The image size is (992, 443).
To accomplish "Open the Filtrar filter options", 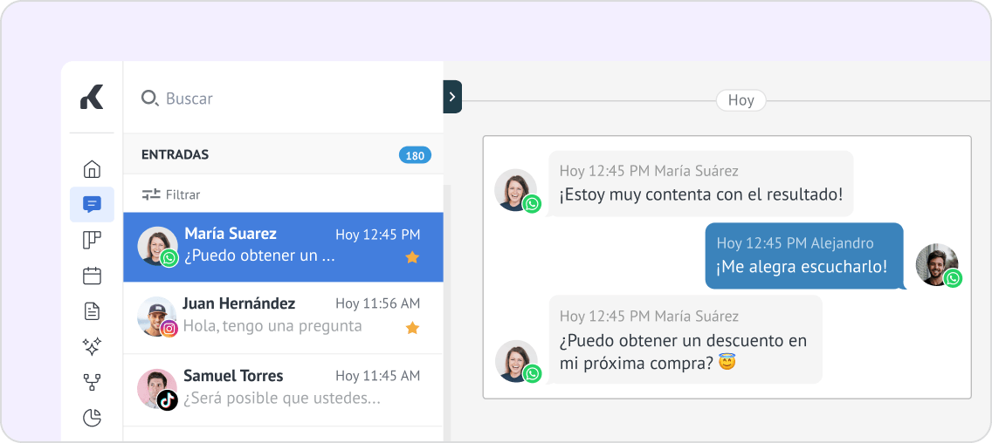I will tap(171, 194).
